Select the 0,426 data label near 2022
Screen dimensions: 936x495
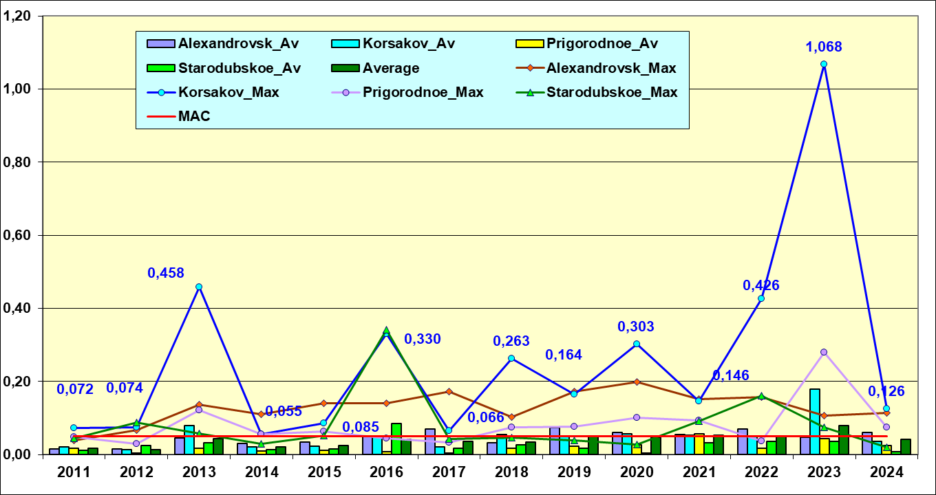(761, 285)
